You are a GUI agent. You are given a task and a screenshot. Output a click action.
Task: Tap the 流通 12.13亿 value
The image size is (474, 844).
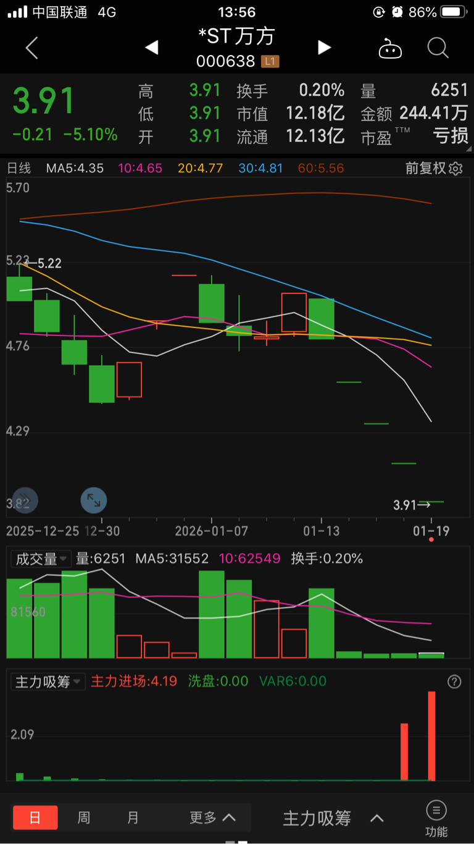(x=315, y=135)
